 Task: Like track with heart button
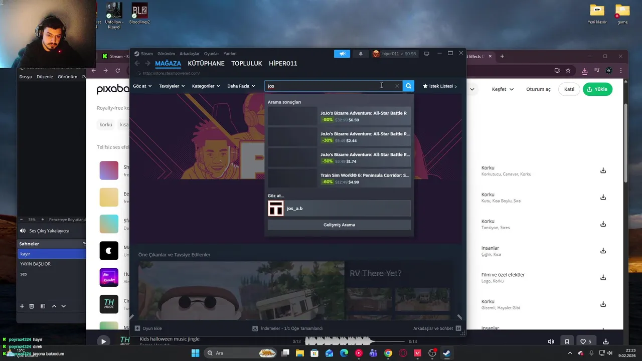(586, 341)
